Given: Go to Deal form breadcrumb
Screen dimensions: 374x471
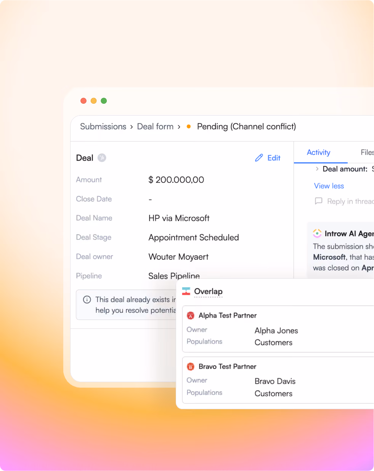Looking at the screenshot, I should tap(155, 127).
